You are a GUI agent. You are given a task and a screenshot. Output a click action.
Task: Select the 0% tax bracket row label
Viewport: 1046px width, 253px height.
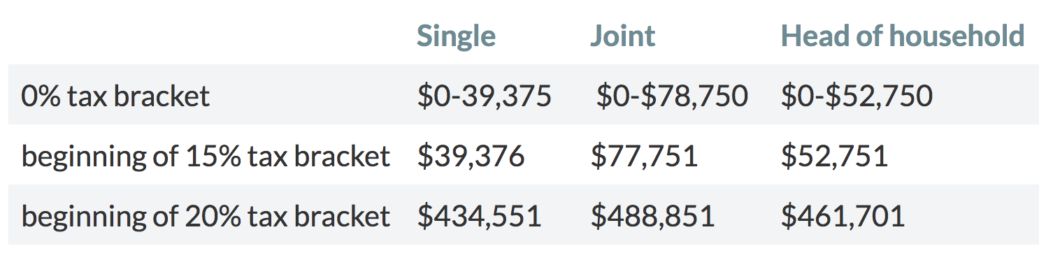pyautogui.click(x=115, y=96)
